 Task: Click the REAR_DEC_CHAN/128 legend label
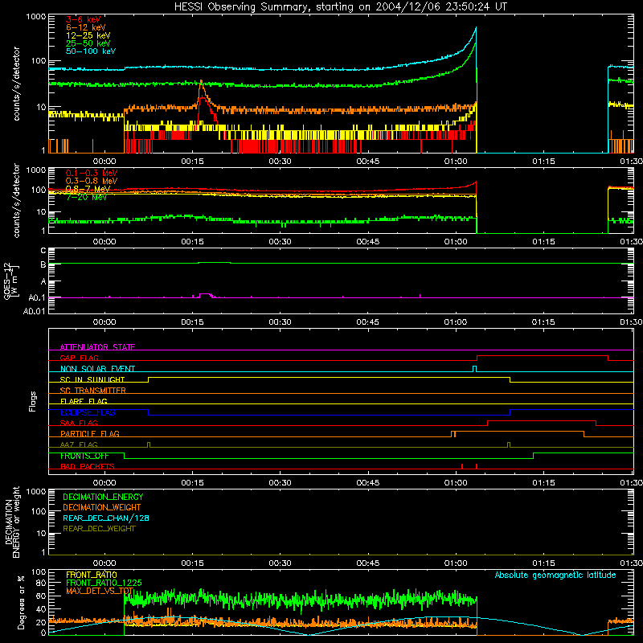(x=106, y=518)
